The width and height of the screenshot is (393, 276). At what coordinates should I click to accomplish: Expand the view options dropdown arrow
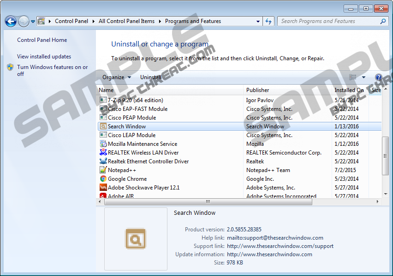[363, 77]
